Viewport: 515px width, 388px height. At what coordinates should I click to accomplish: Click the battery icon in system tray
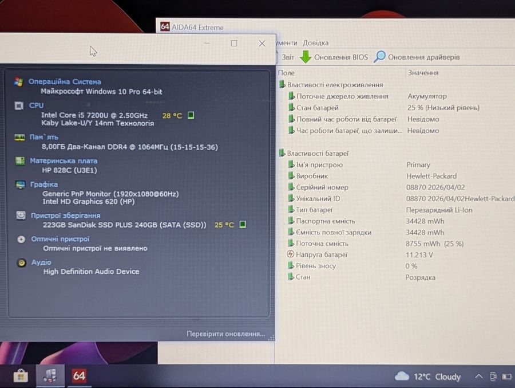(507, 376)
